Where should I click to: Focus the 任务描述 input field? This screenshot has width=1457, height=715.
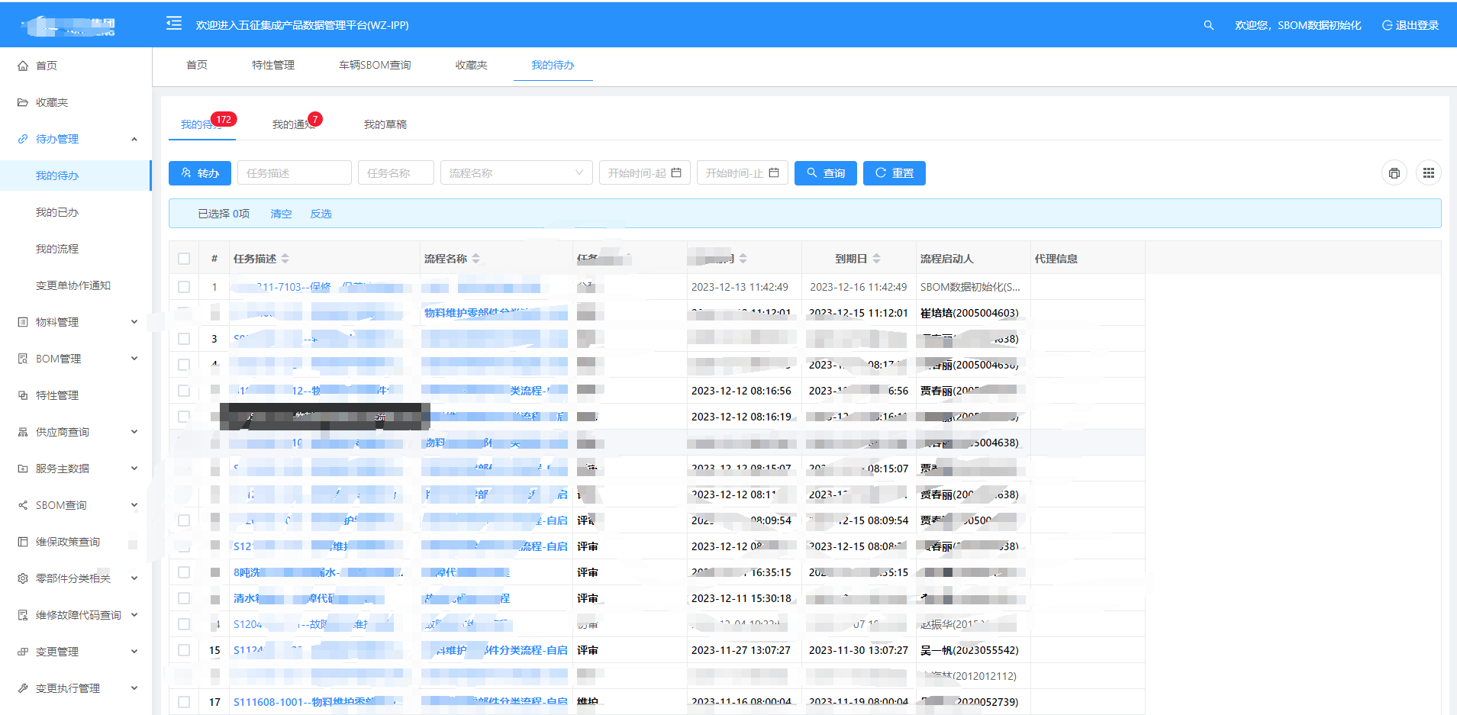[x=295, y=173]
